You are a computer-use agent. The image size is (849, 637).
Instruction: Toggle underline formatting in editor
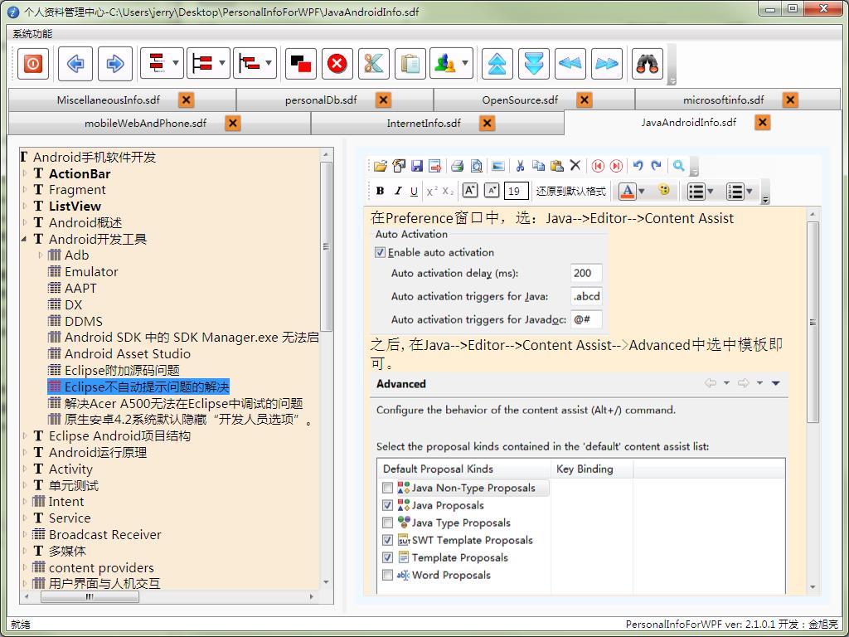[x=415, y=191]
